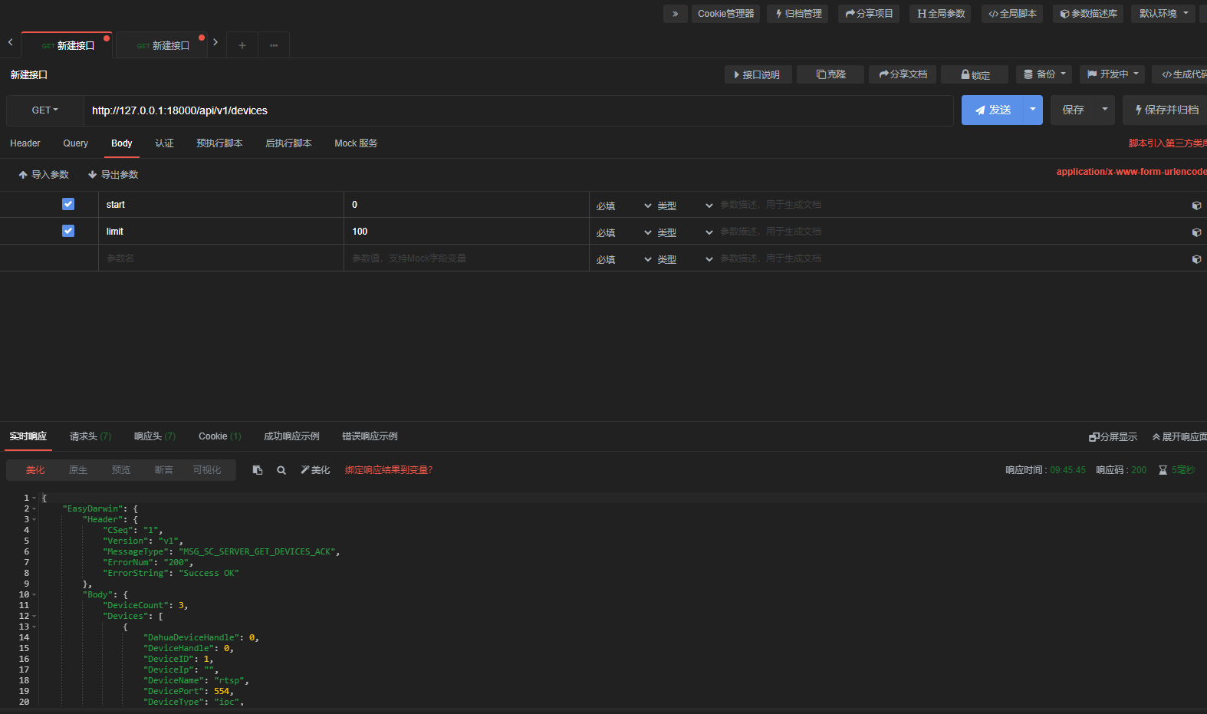
Task: Open 错误响应示例 error example tab
Action: click(370, 436)
